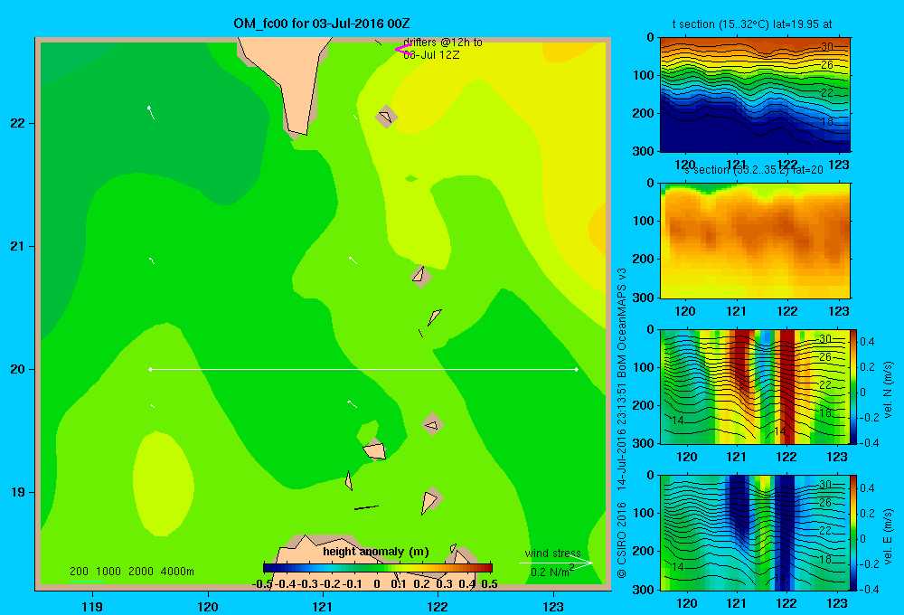Click the yellow height anomaly patch near latitude 19
Screen dimensions: 904x615
click(163, 484)
